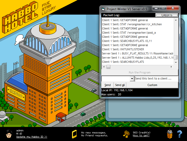Image resolution: width=187 pixels, height=141 pixels.
Task: Click the Max users 20 text
Action: point(111,94)
